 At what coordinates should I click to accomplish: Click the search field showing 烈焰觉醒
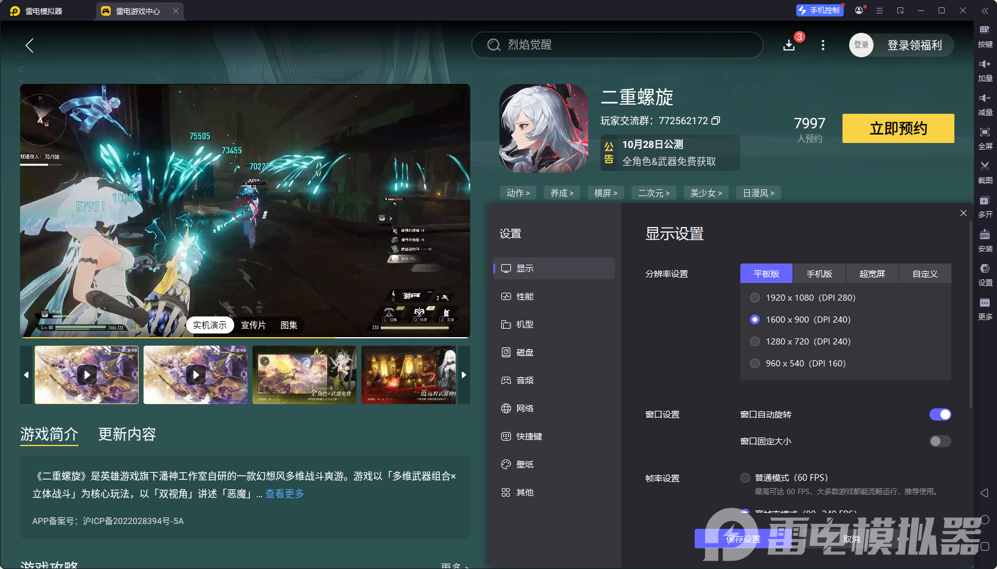coord(616,44)
